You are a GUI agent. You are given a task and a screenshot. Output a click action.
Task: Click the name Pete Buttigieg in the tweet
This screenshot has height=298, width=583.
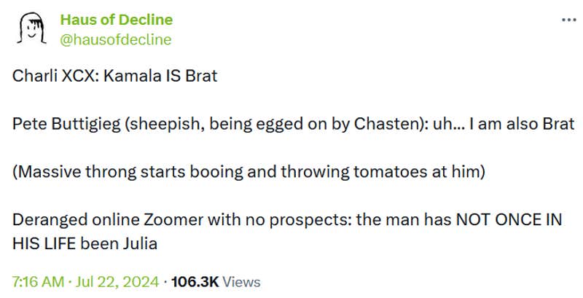[65, 124]
